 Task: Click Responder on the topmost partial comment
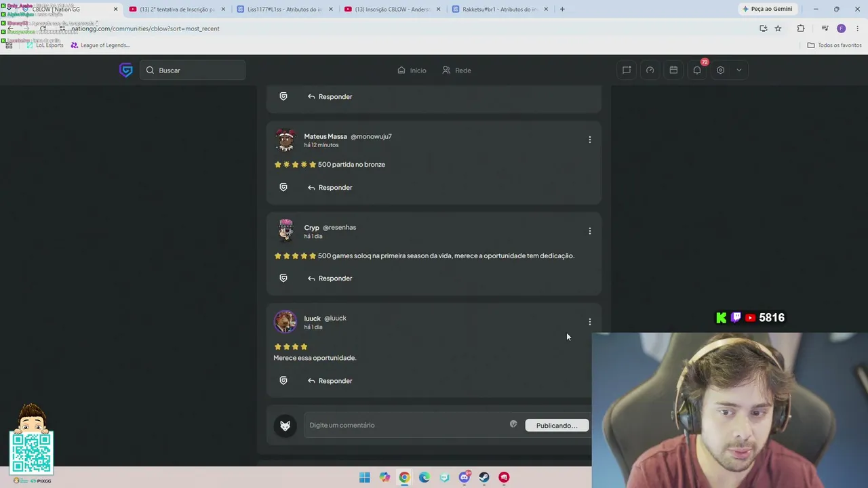tap(330, 96)
